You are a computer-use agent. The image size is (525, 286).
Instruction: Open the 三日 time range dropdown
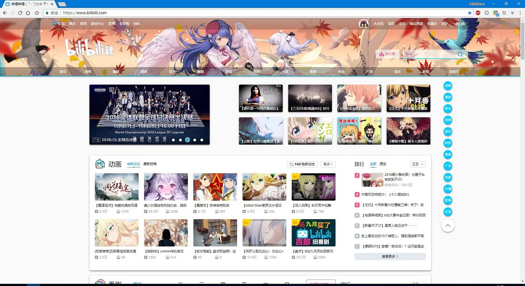(418, 164)
